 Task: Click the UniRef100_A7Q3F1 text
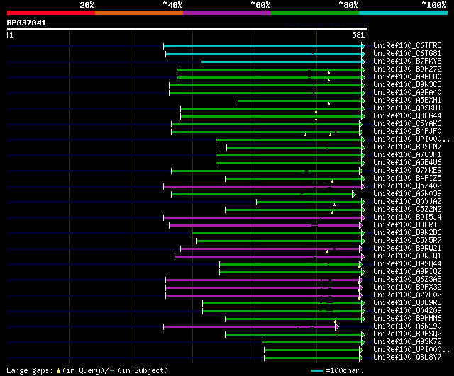(407, 155)
